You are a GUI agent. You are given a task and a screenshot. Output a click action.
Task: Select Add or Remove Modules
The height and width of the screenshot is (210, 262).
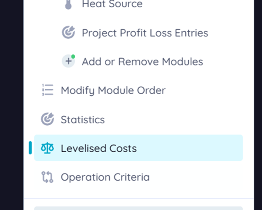[x=142, y=62]
